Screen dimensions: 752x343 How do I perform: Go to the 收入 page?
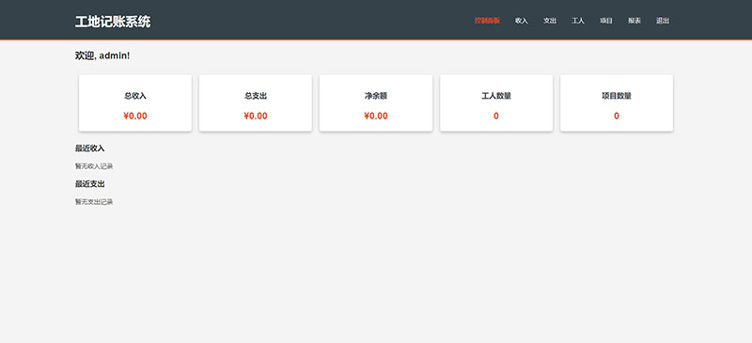click(x=522, y=21)
